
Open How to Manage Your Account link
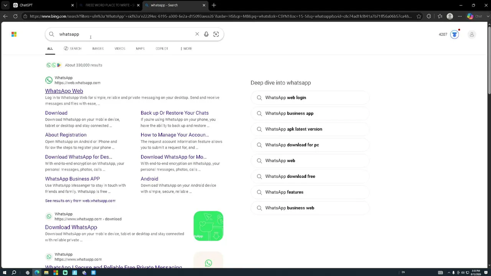[x=175, y=135]
